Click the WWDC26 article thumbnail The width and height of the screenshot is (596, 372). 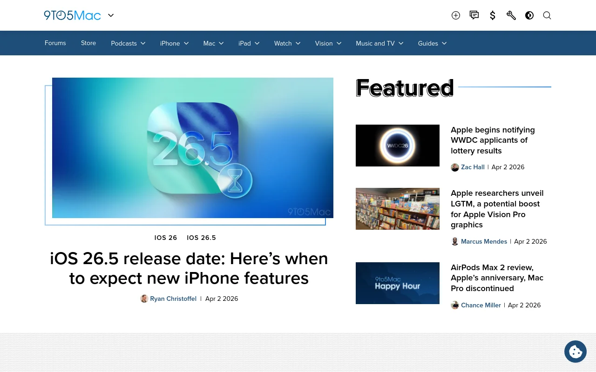397,146
